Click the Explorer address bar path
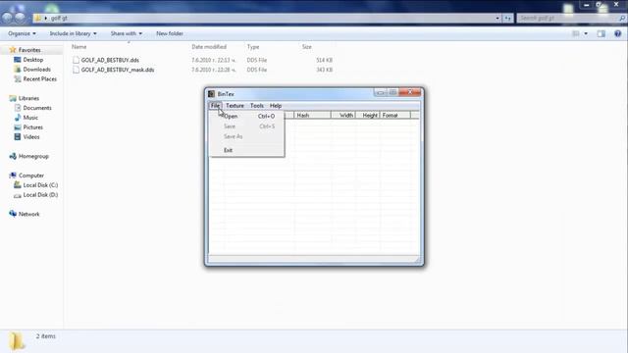This screenshot has height=353, width=628. (59, 18)
